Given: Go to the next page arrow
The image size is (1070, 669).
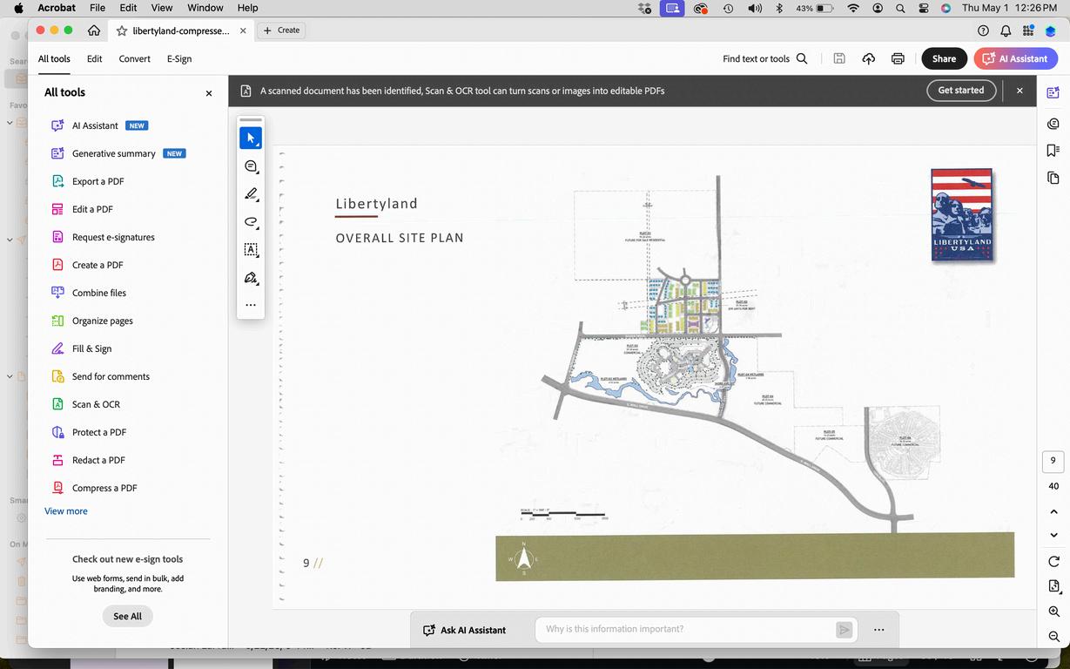Looking at the screenshot, I should point(1053,535).
